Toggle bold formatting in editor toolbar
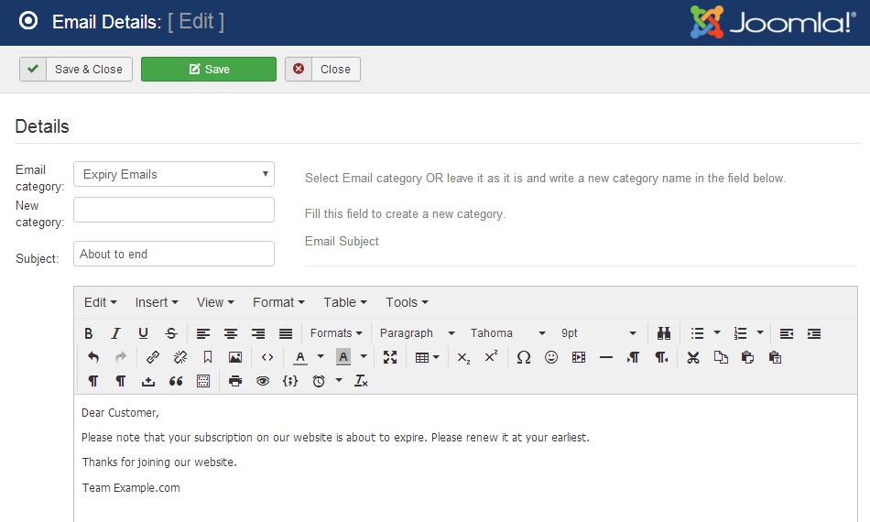870x522 pixels. point(89,333)
